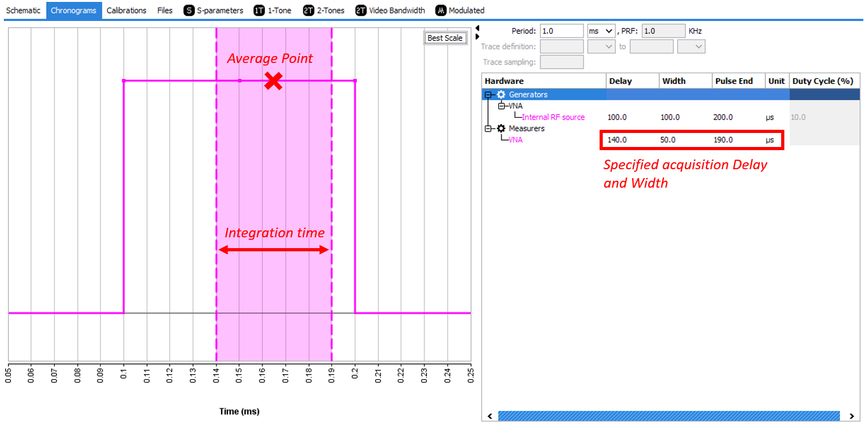Image resolution: width=864 pixels, height=425 pixels.
Task: Click Internal RF source delay value 100.0
Action: (x=617, y=117)
